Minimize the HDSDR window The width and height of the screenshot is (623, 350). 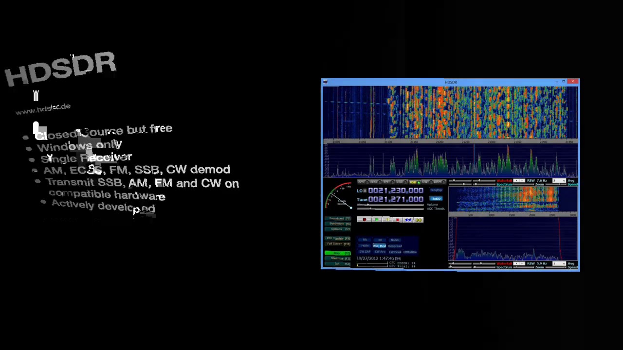[556, 81]
